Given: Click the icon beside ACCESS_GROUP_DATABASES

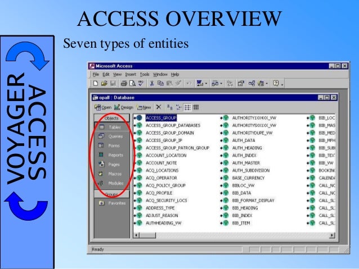Looking at the screenshot, I should point(139,125).
